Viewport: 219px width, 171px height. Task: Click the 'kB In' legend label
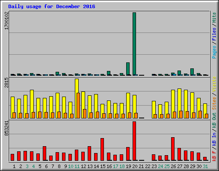click(214, 139)
